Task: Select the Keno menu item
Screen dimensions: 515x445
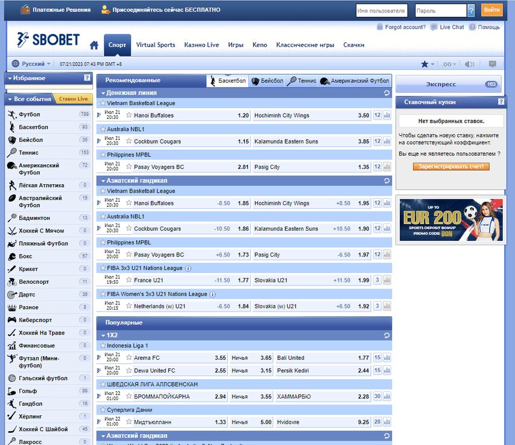Action: 260,45
